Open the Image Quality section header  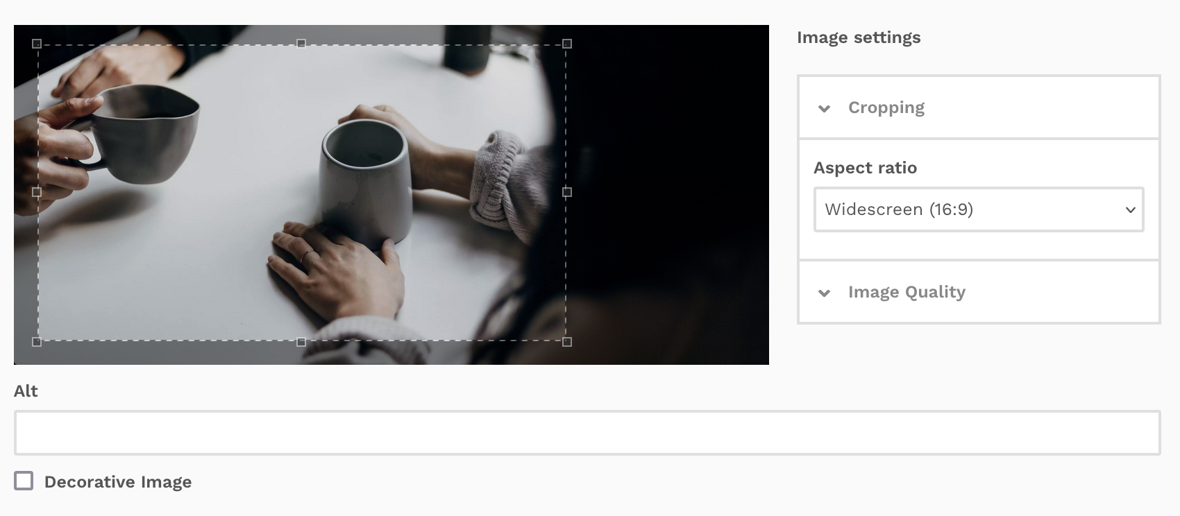(x=907, y=292)
